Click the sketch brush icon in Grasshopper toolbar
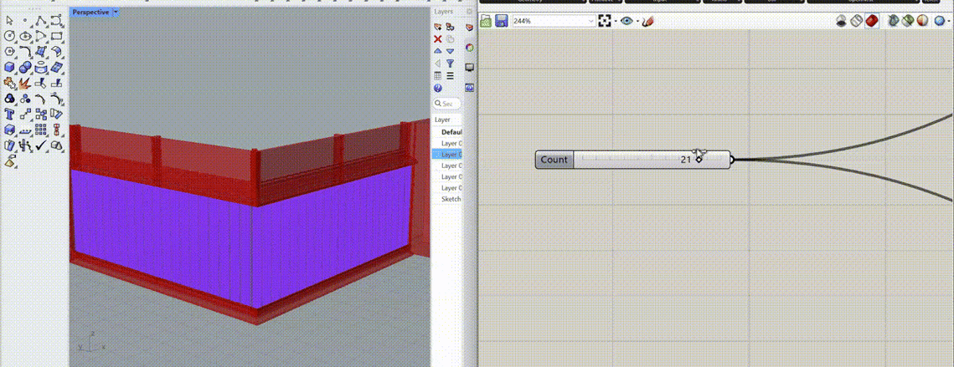The width and height of the screenshot is (954, 367). click(x=647, y=21)
